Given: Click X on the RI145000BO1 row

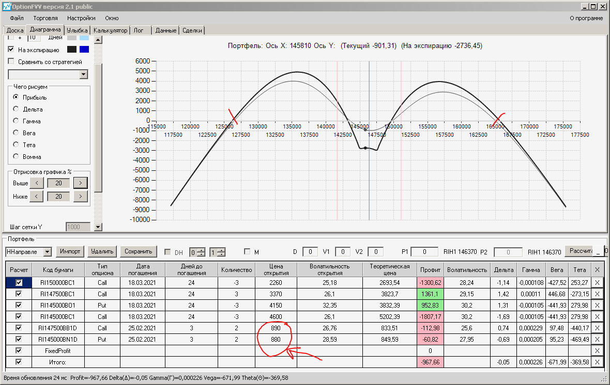Looking at the screenshot, I should coord(597,305).
